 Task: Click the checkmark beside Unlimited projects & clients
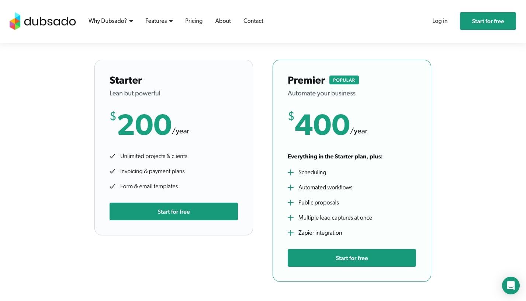pyautogui.click(x=113, y=156)
